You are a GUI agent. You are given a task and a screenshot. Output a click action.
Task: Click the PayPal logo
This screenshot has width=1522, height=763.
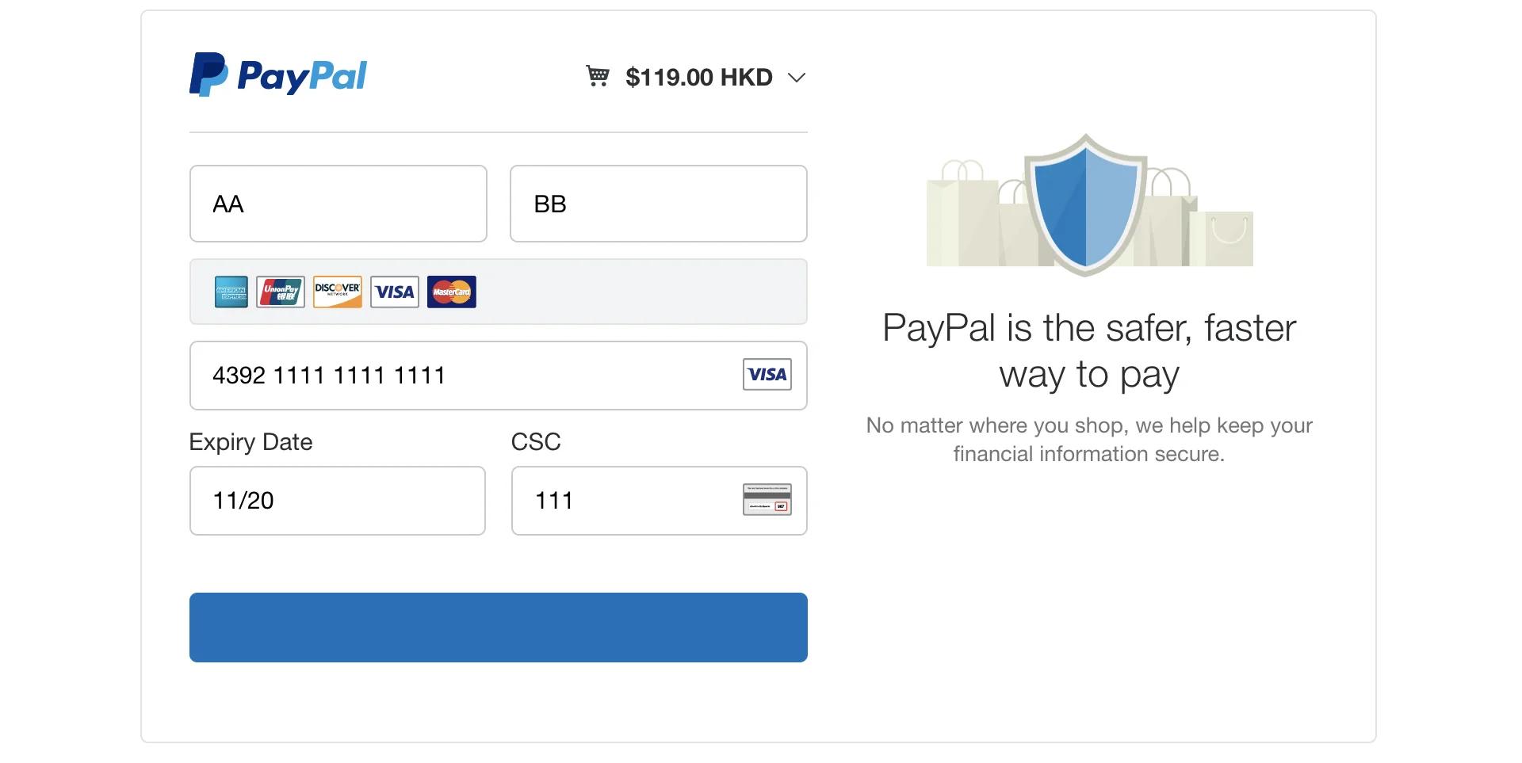pos(278,74)
